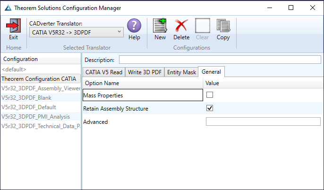Delete the selected configuration
The image size is (324, 190).
coord(181,26)
